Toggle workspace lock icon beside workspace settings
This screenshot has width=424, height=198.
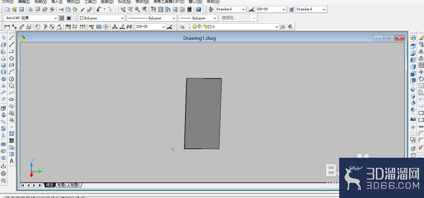tap(69, 18)
